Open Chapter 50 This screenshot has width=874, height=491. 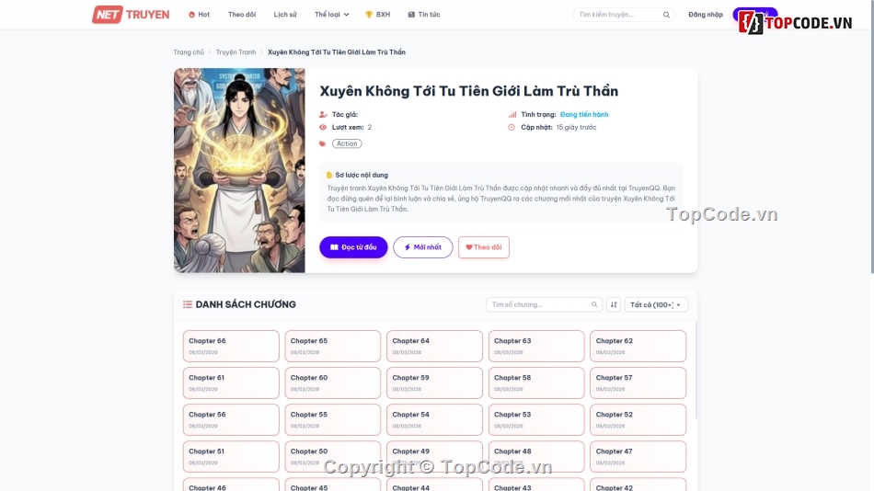pos(333,456)
